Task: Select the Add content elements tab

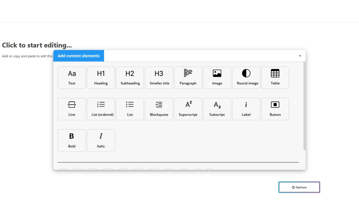Action: 79,56
